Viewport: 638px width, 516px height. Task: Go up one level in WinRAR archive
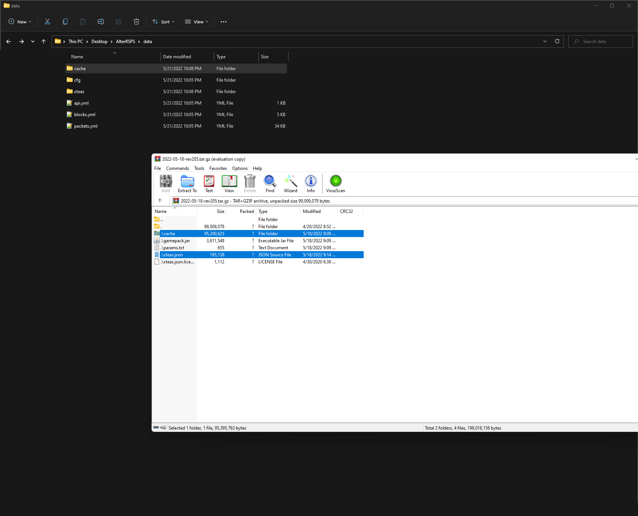point(160,201)
